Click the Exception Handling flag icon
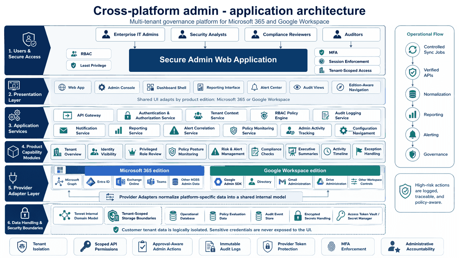The image size is (459, 258). click(x=359, y=152)
